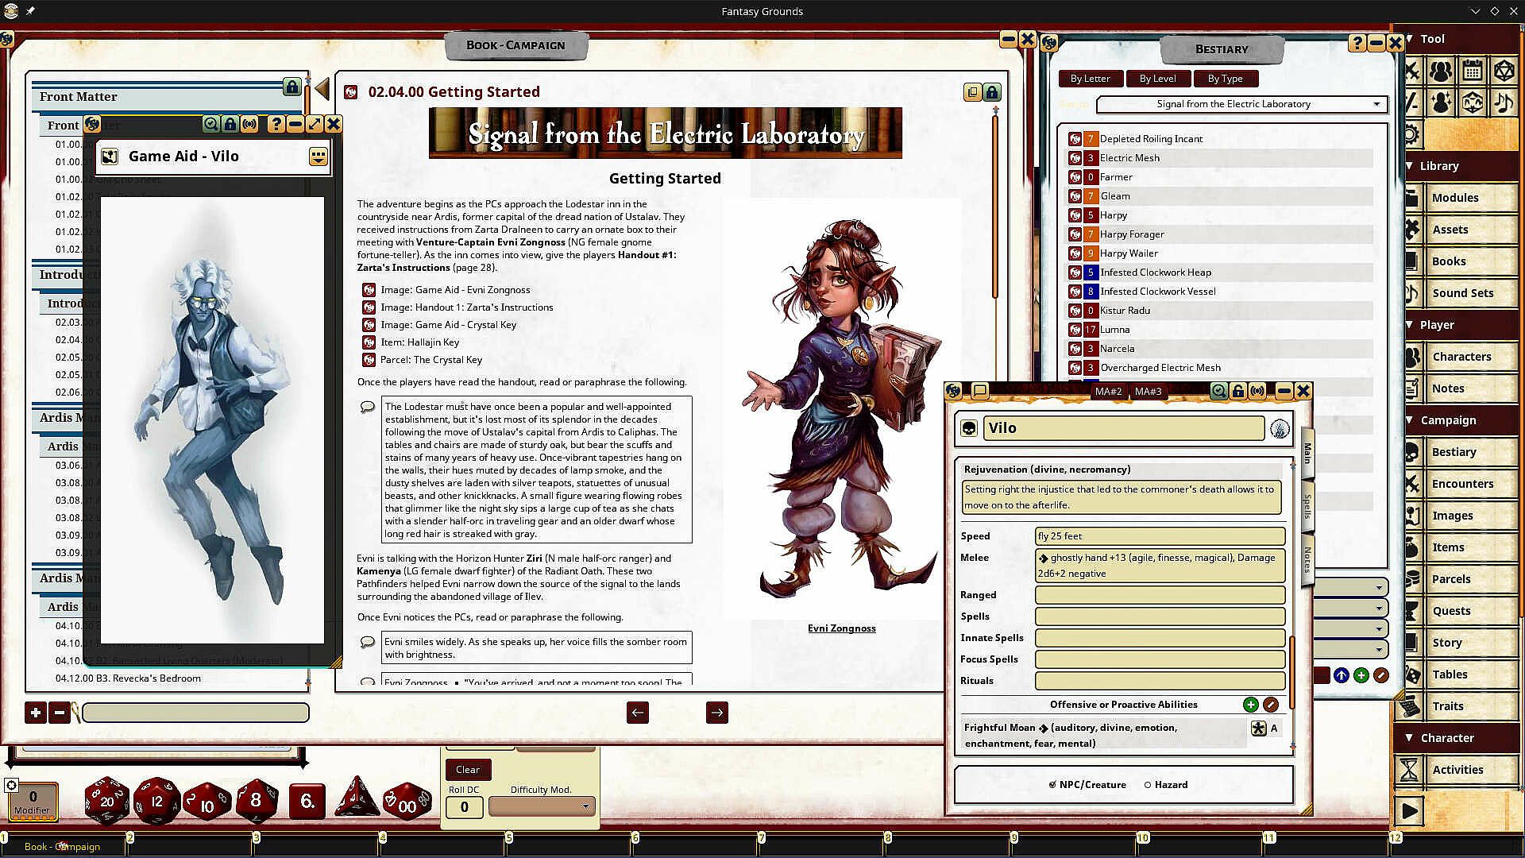Image resolution: width=1525 pixels, height=858 pixels.
Task: Roll the d12 die
Action: [156, 801]
